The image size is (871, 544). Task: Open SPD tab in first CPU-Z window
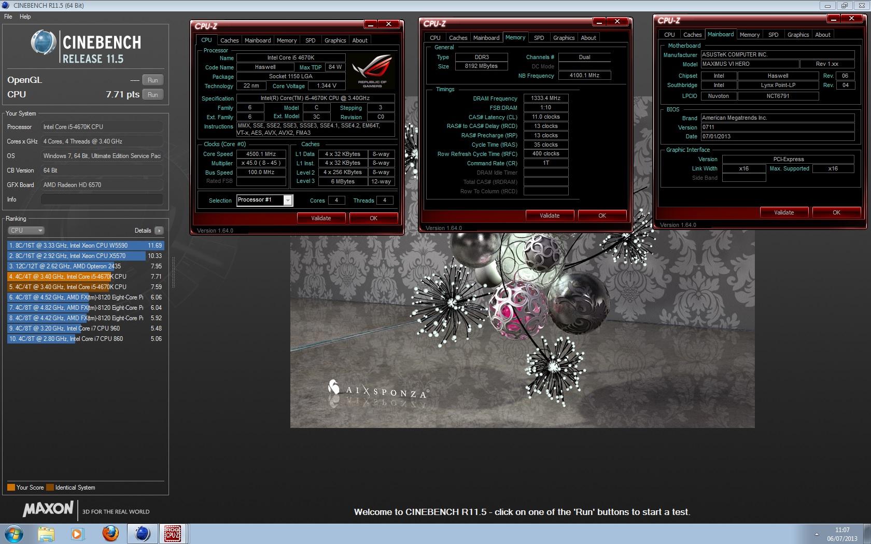pos(310,40)
